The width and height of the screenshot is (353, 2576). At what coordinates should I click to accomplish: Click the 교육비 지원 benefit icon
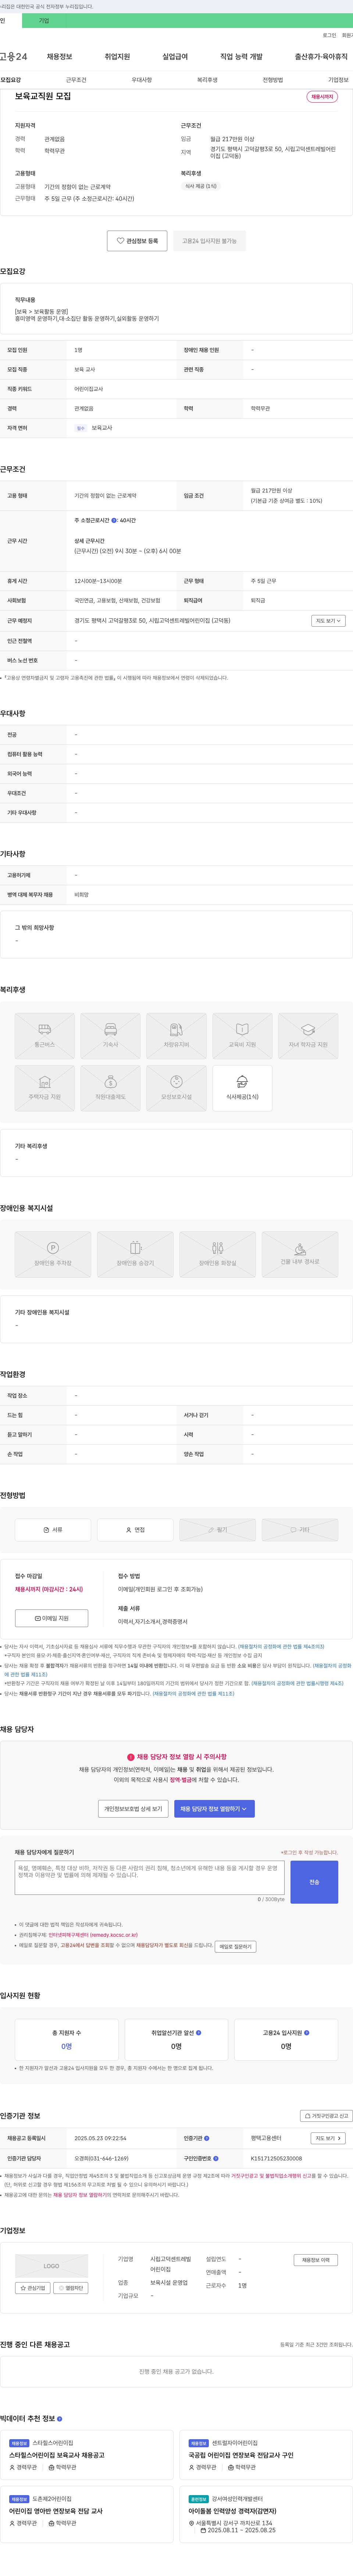tap(242, 1036)
